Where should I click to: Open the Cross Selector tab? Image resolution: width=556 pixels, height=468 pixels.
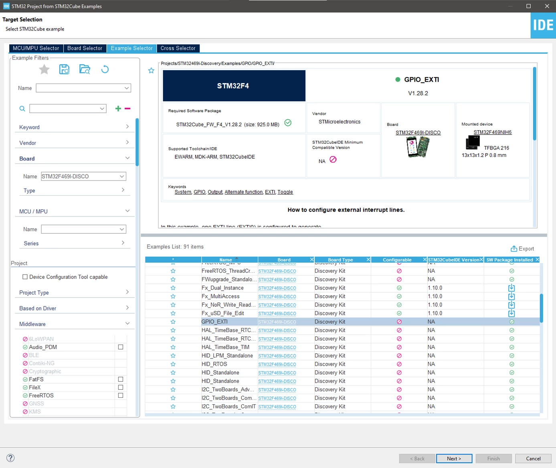pyautogui.click(x=178, y=48)
